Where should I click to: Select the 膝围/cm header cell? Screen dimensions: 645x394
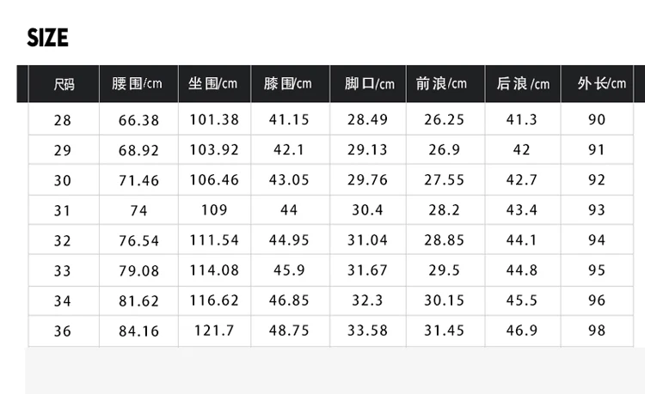tap(290, 84)
